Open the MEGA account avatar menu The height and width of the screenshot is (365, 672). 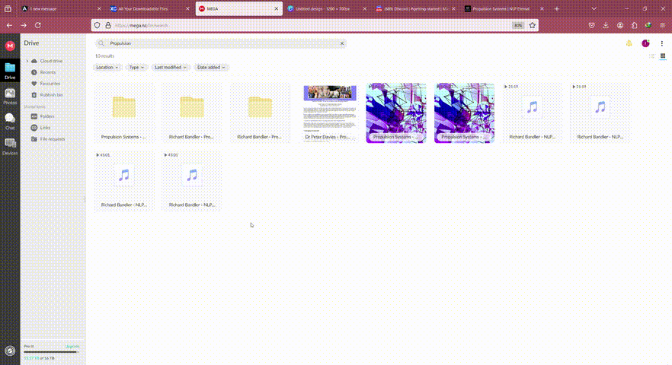click(645, 43)
